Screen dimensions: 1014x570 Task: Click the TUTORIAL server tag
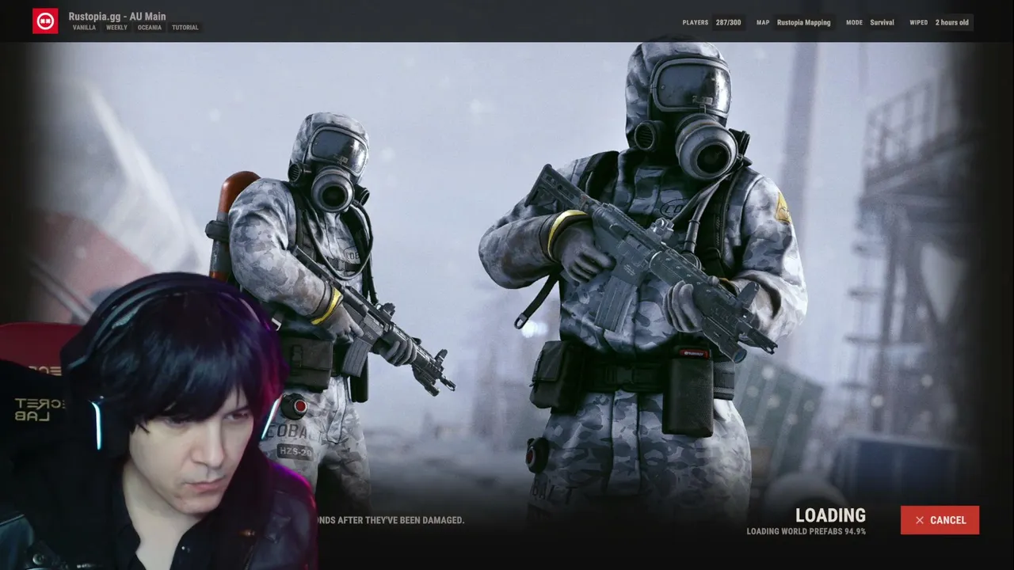[185, 28]
